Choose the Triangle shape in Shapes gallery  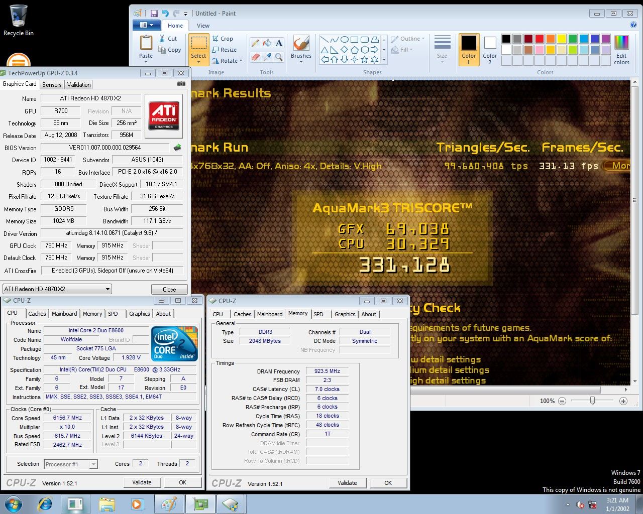click(x=325, y=49)
